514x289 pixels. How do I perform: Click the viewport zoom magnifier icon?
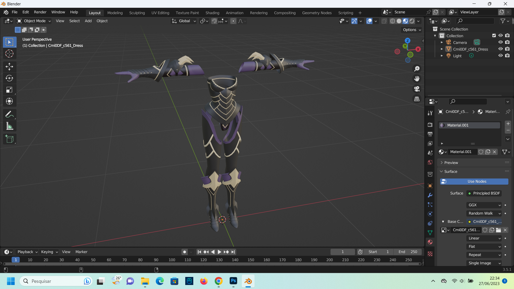tap(417, 69)
